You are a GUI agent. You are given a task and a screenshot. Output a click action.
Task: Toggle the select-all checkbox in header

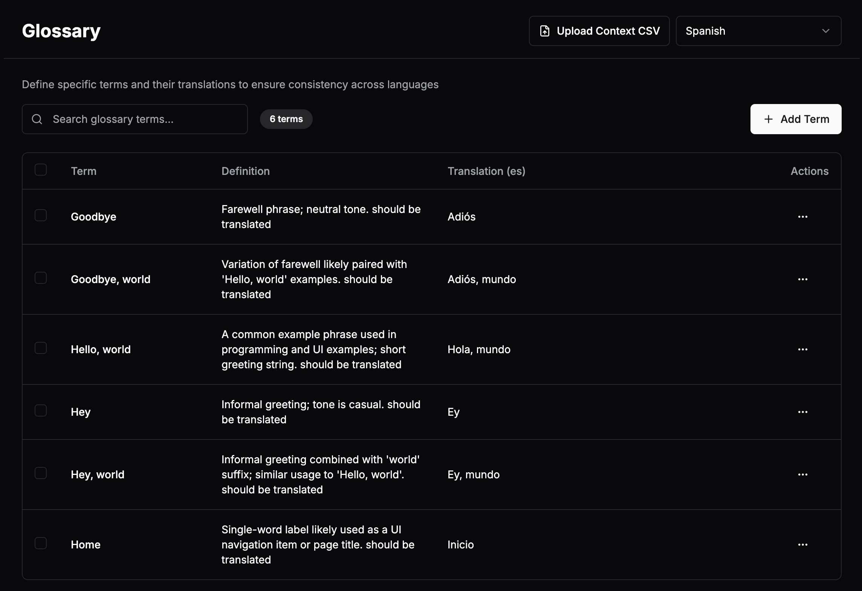[x=41, y=170]
